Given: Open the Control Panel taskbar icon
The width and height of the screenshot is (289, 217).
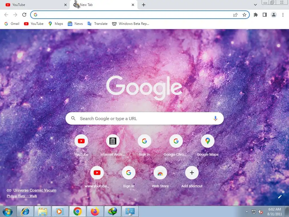Looking at the screenshot, I should point(130,211).
